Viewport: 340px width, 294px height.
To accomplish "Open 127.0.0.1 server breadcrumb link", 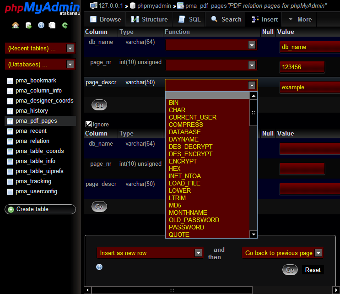I will tap(111, 5).
